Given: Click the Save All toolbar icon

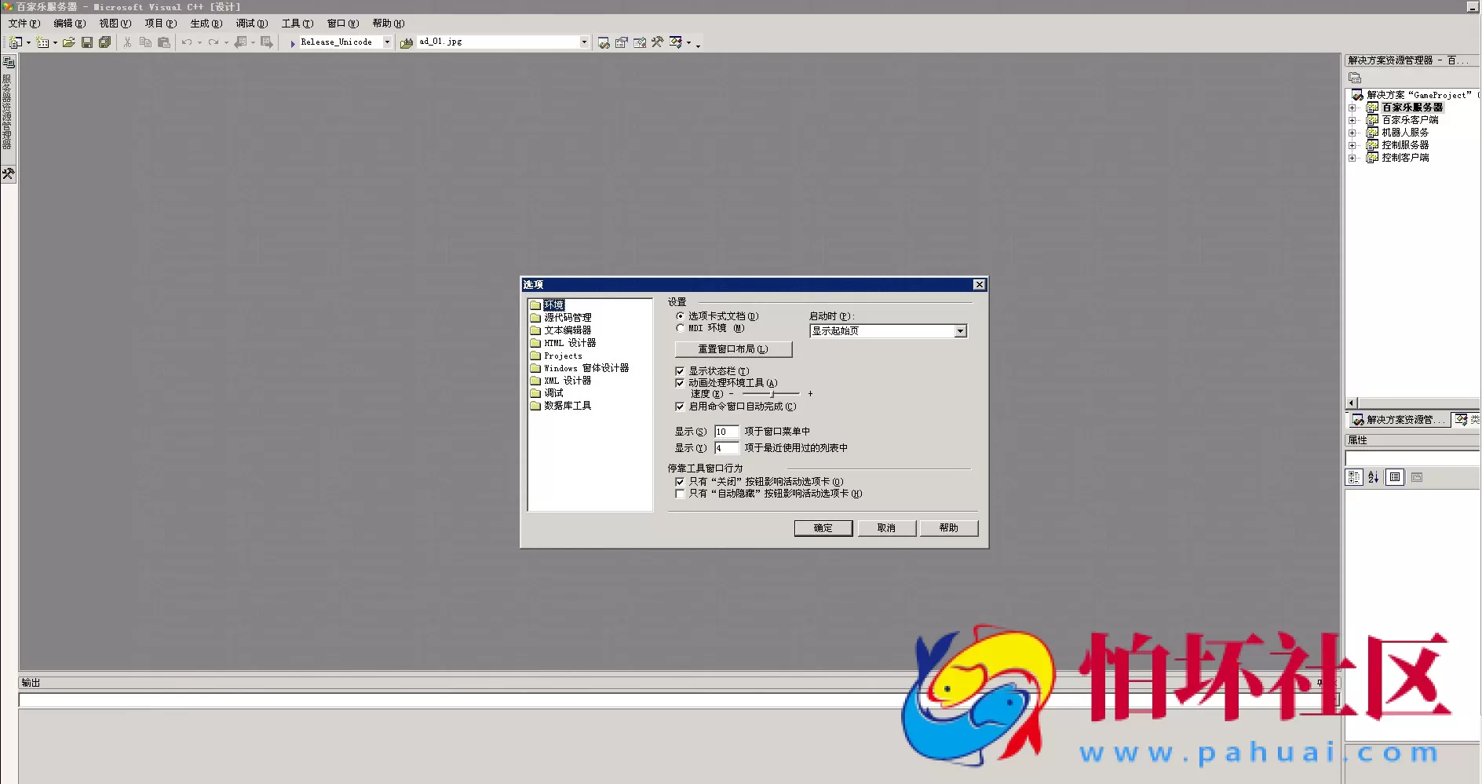Looking at the screenshot, I should click(104, 42).
